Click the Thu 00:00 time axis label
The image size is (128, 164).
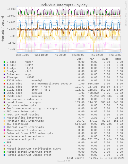click(59, 55)
